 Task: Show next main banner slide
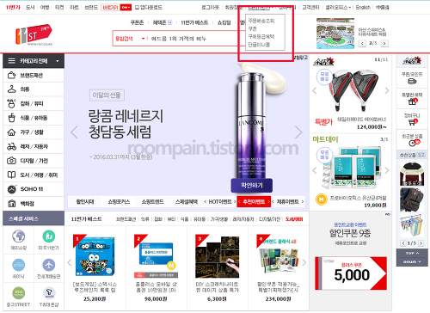(x=298, y=132)
